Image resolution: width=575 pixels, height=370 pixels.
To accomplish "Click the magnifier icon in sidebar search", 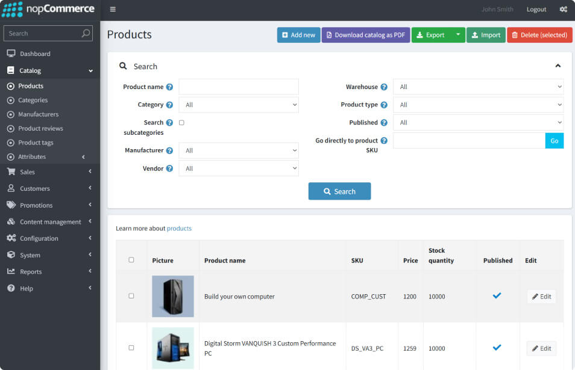I will click(86, 34).
